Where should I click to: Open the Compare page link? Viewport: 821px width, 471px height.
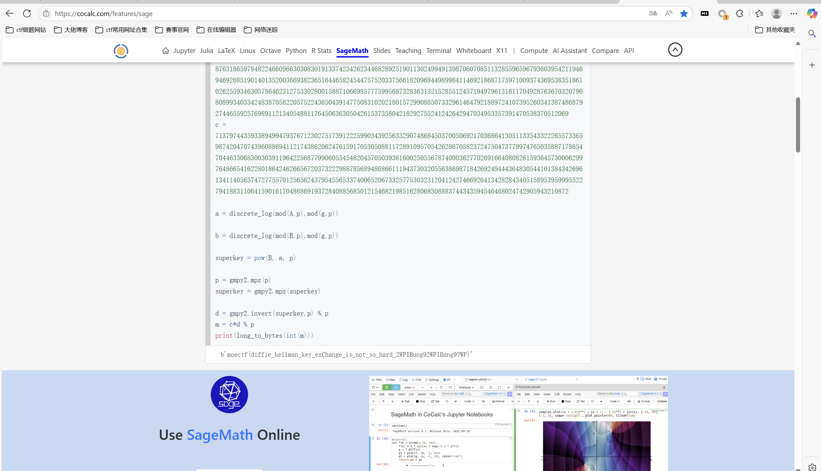click(x=605, y=51)
